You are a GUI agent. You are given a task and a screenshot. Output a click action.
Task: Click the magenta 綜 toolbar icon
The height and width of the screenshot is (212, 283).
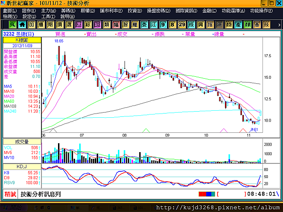(x=97, y=24)
